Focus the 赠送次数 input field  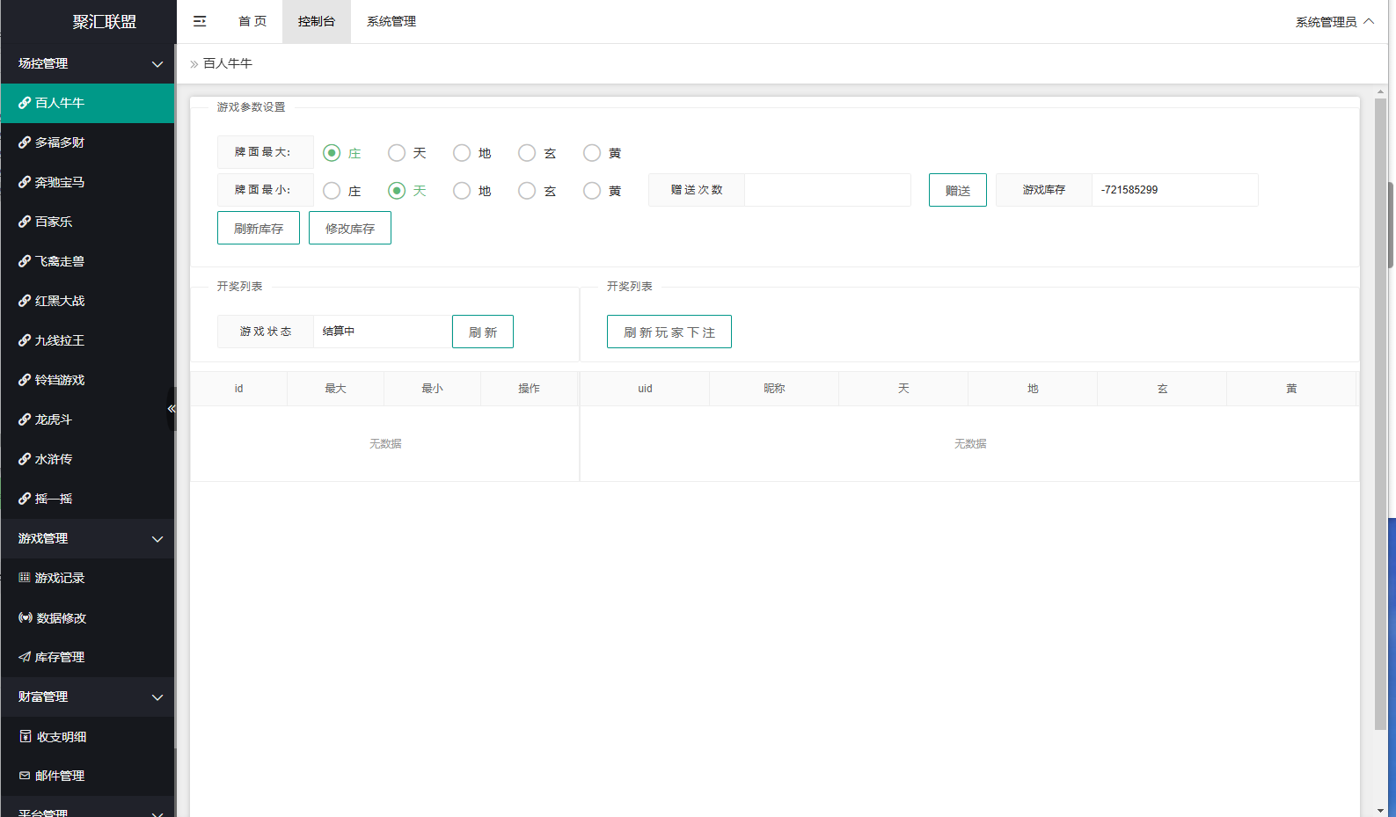828,190
